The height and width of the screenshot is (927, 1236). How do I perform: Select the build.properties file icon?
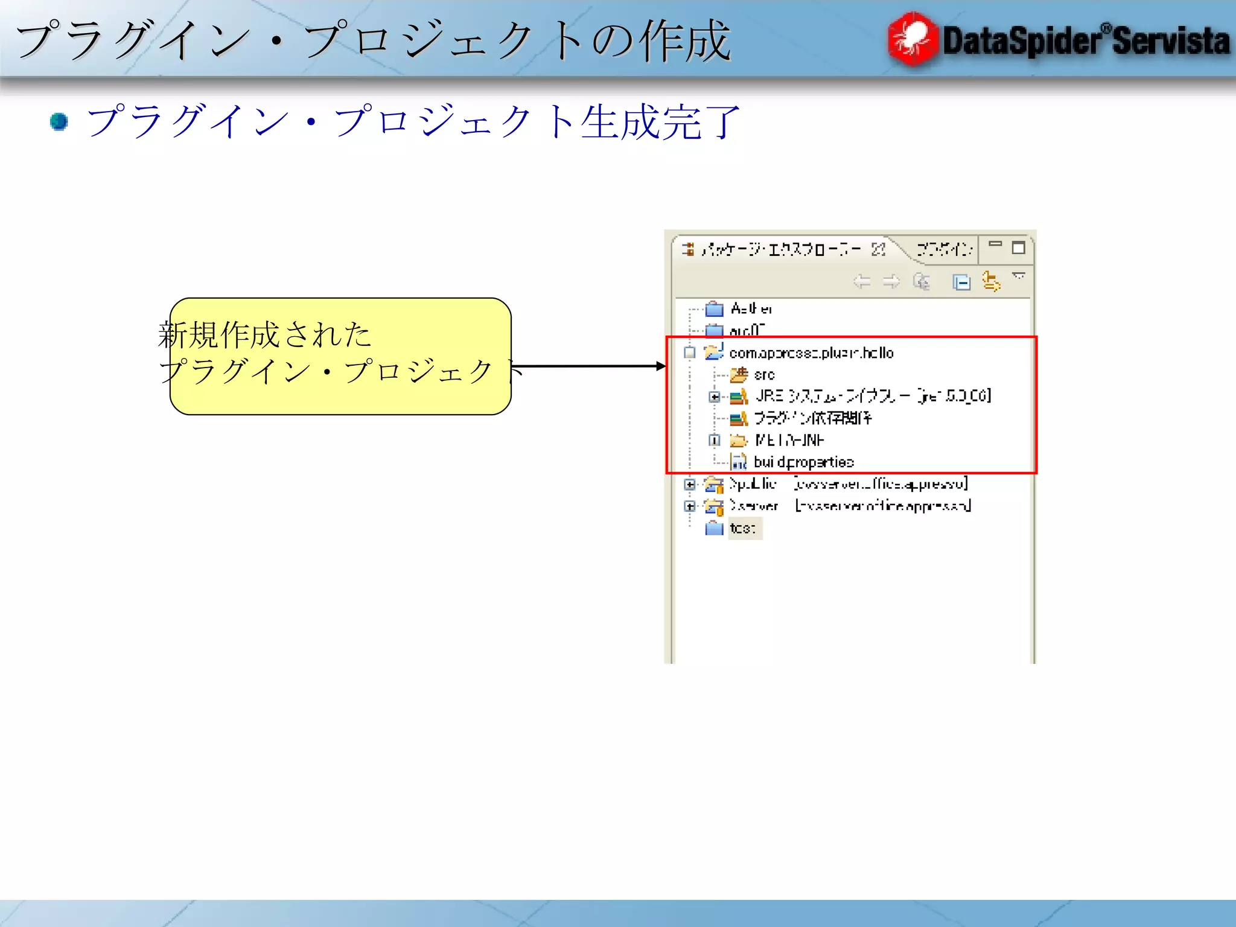(738, 462)
